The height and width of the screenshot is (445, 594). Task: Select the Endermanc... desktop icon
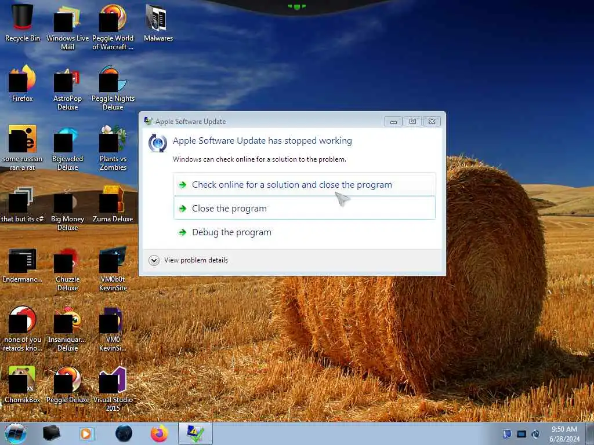point(23,264)
